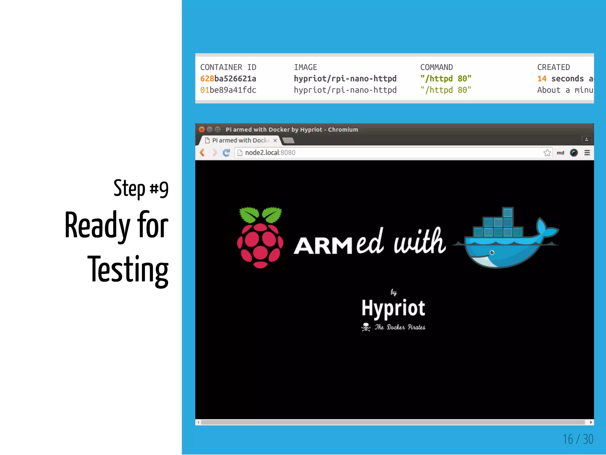606x455 pixels.
Task: Click the 'Step #9' heading
Action: pyautogui.click(x=141, y=189)
